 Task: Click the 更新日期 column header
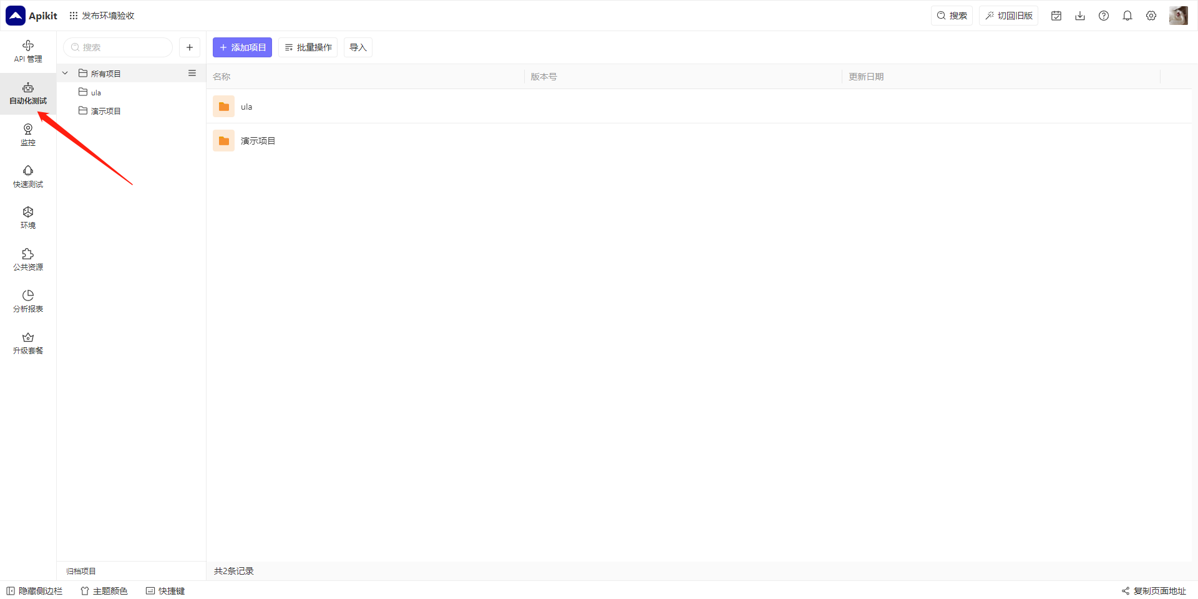[x=866, y=77]
